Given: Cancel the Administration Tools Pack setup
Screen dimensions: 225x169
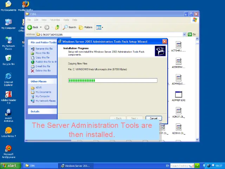Looking at the screenshot, I should click(154, 118).
